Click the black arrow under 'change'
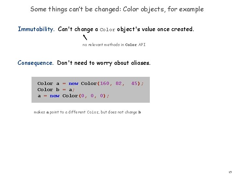Viewport: 234px width, 175px height. [85, 37]
